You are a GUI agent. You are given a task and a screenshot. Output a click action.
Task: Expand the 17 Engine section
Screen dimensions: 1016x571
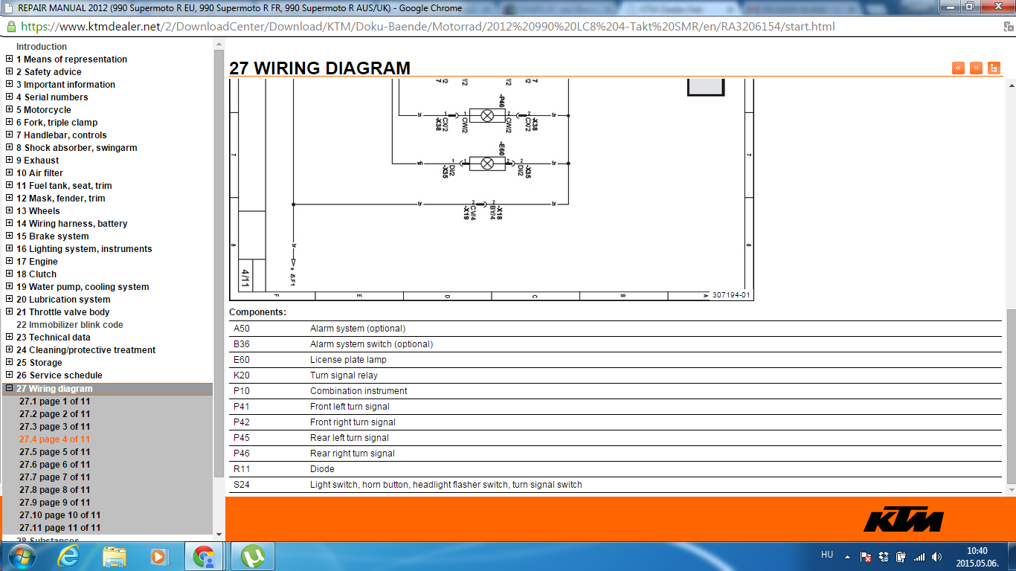tap(9, 262)
